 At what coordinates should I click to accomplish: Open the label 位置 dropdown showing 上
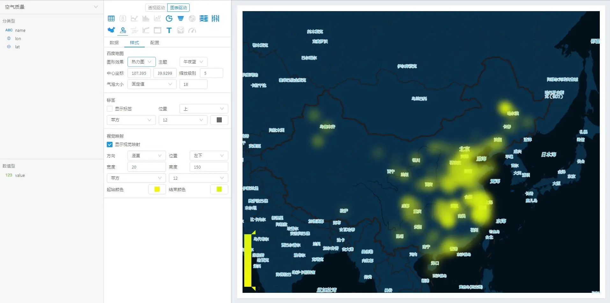pyautogui.click(x=204, y=109)
